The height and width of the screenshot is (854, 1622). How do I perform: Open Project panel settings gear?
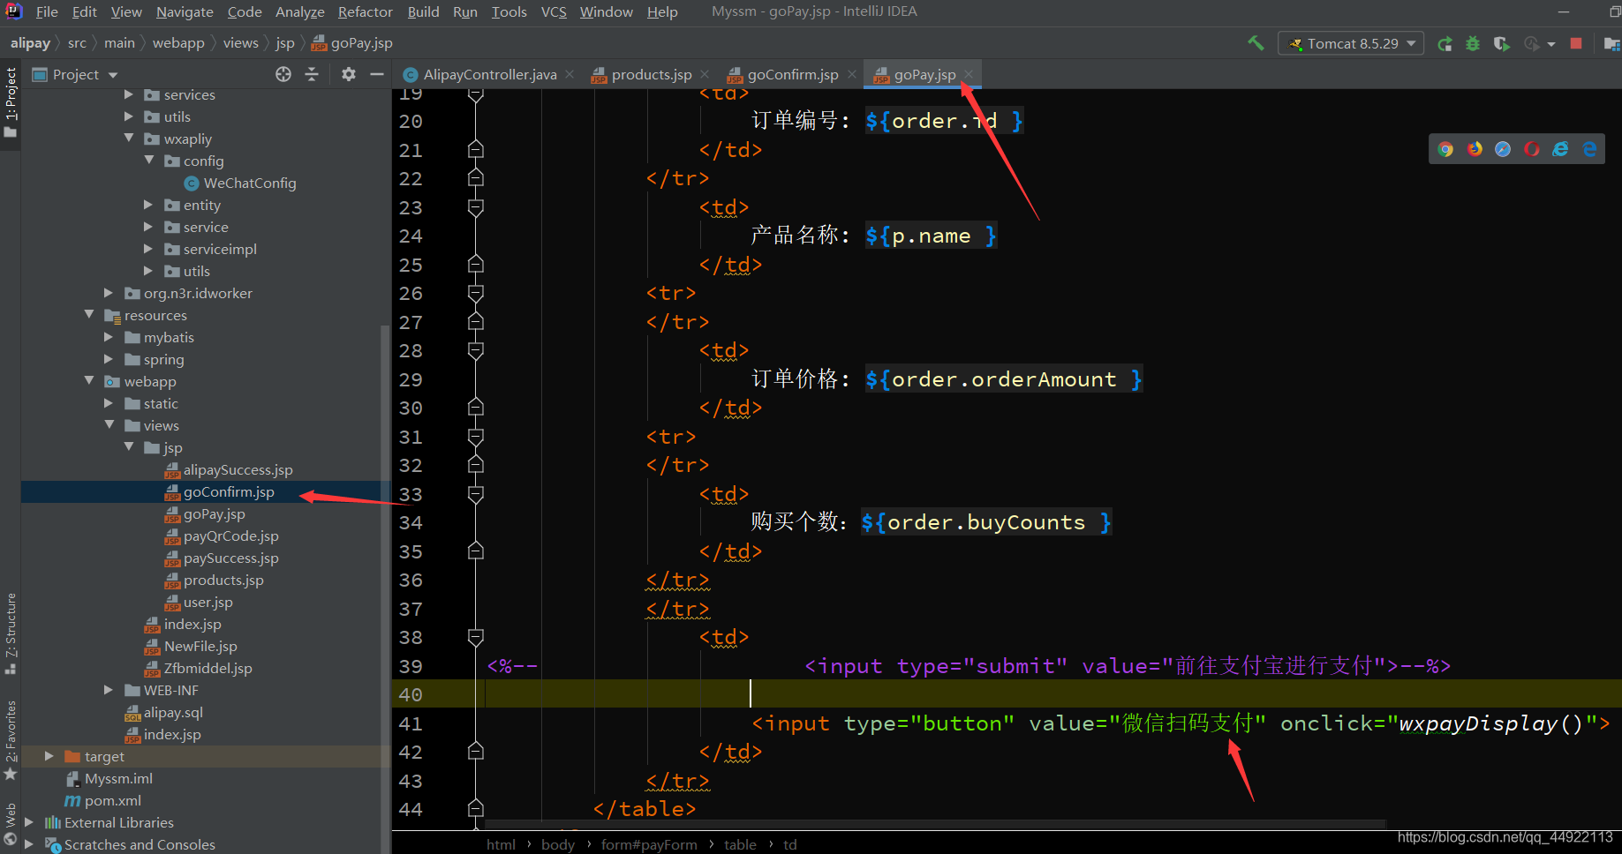coord(349,74)
